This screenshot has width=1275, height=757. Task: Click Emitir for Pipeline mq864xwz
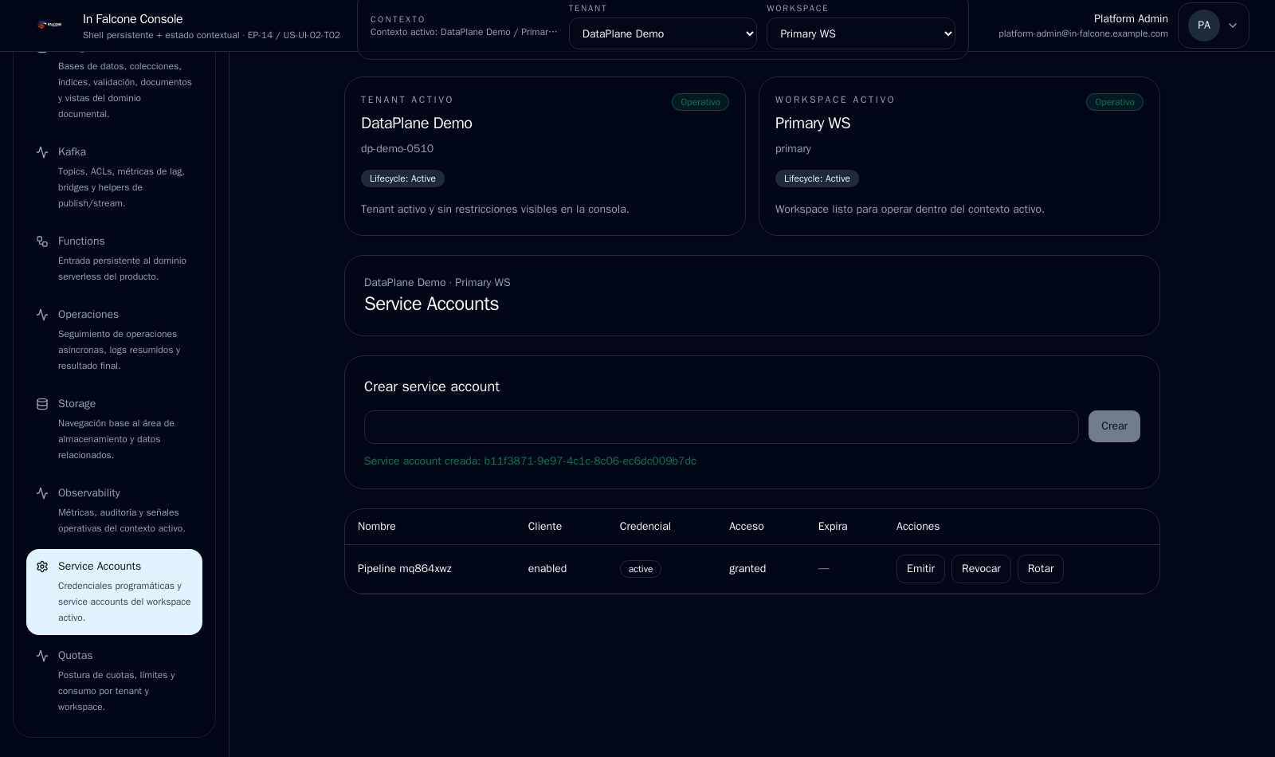920,569
